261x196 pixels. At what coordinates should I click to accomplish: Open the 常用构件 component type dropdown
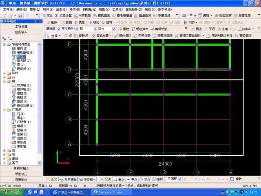tap(77, 29)
